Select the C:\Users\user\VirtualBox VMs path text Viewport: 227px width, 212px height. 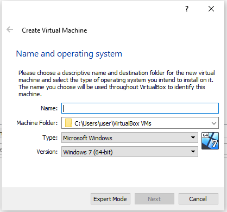(113, 123)
